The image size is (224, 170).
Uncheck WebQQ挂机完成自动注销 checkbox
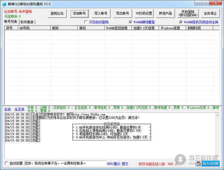(181, 22)
